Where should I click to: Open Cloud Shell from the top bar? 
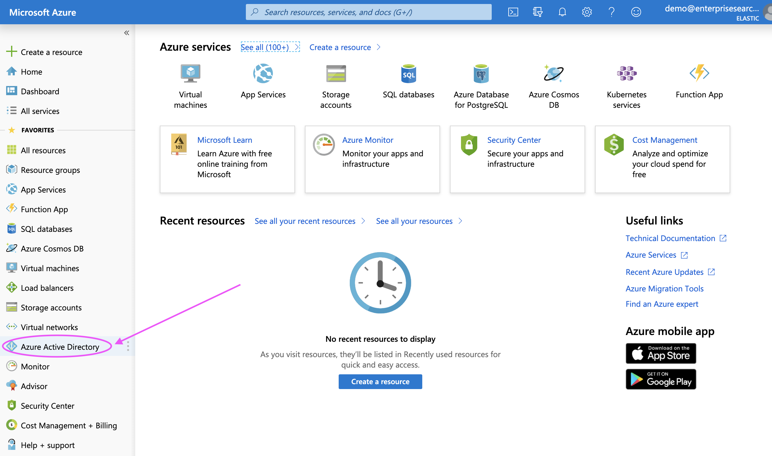pos(513,12)
